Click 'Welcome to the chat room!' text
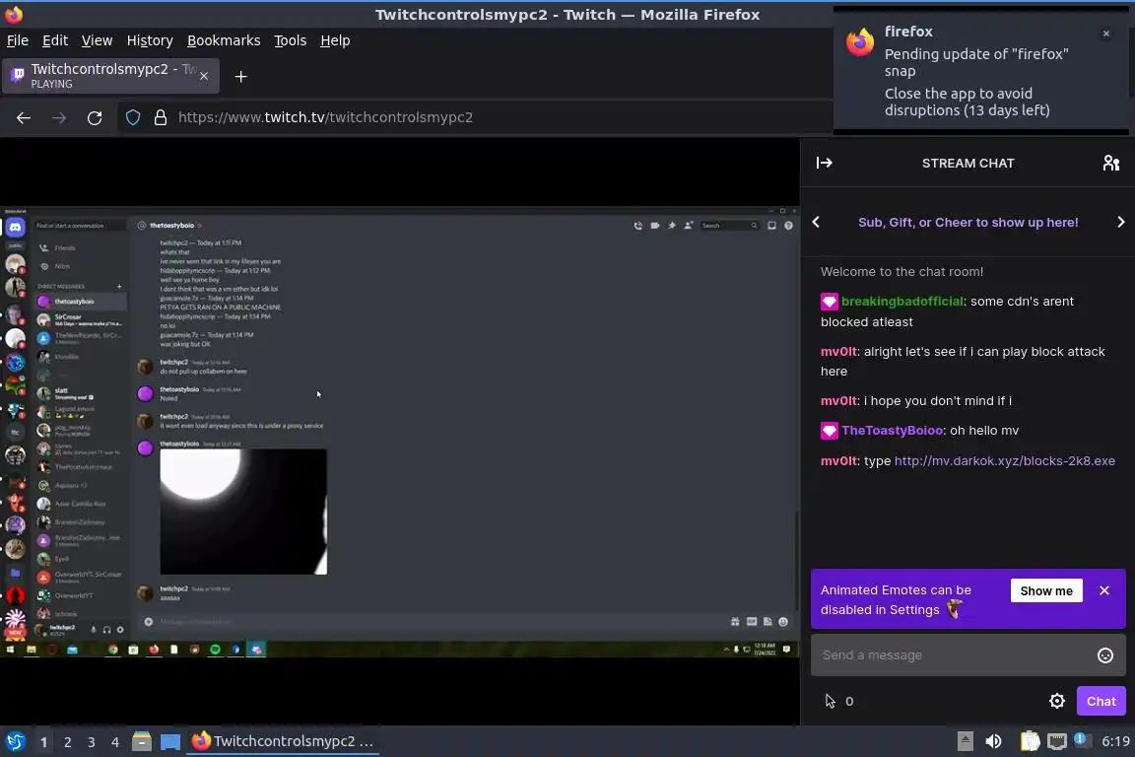Viewport: 1135px width, 757px height. (x=901, y=272)
